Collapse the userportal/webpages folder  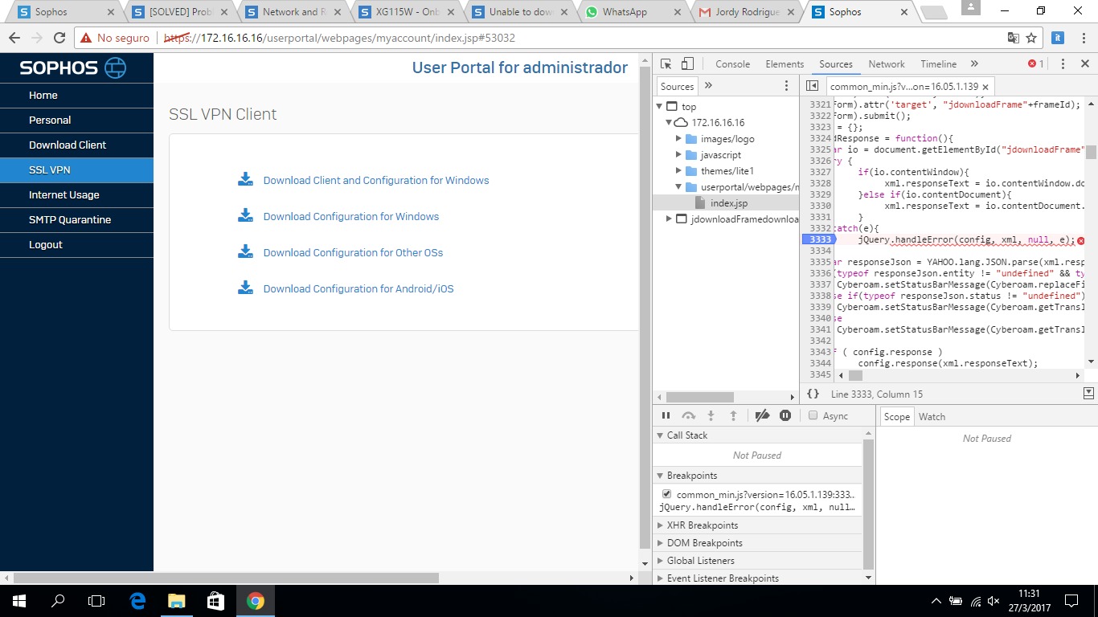[678, 187]
